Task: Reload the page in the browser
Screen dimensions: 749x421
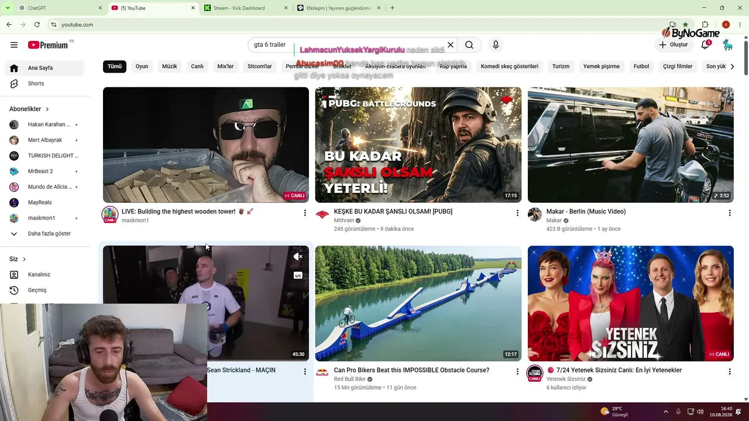Action: click(37, 25)
